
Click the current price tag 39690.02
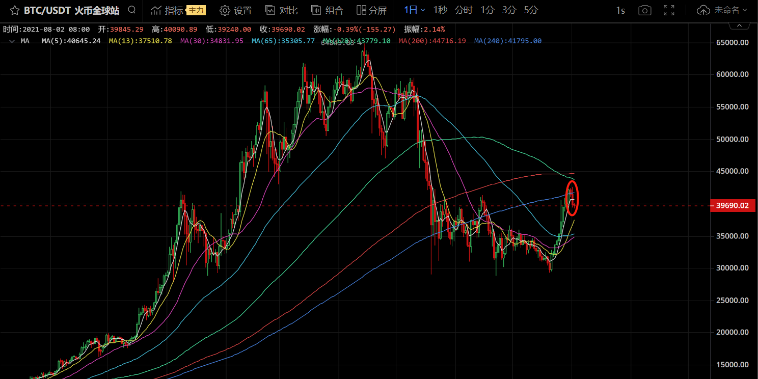pos(732,206)
